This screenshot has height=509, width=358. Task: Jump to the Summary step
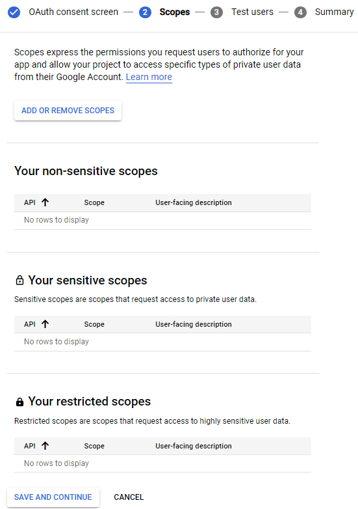pyautogui.click(x=335, y=12)
